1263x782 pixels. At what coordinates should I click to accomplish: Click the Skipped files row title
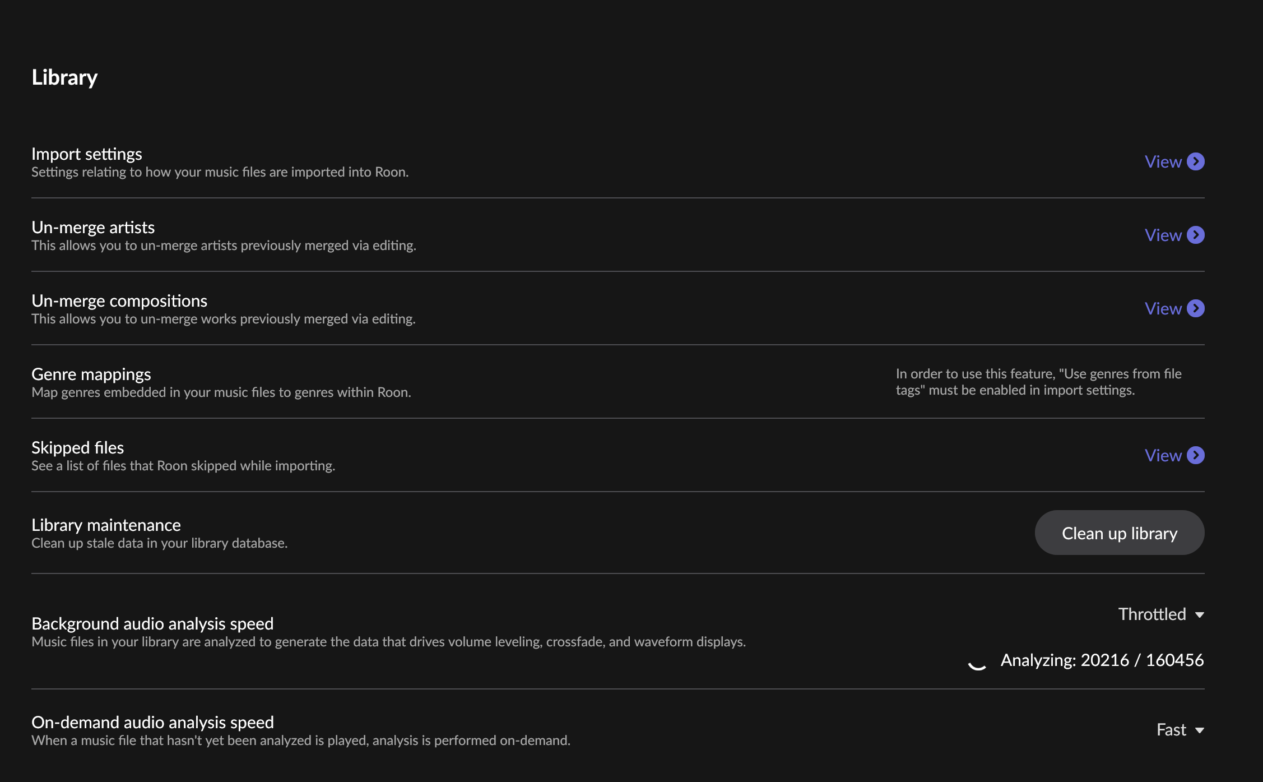point(78,447)
